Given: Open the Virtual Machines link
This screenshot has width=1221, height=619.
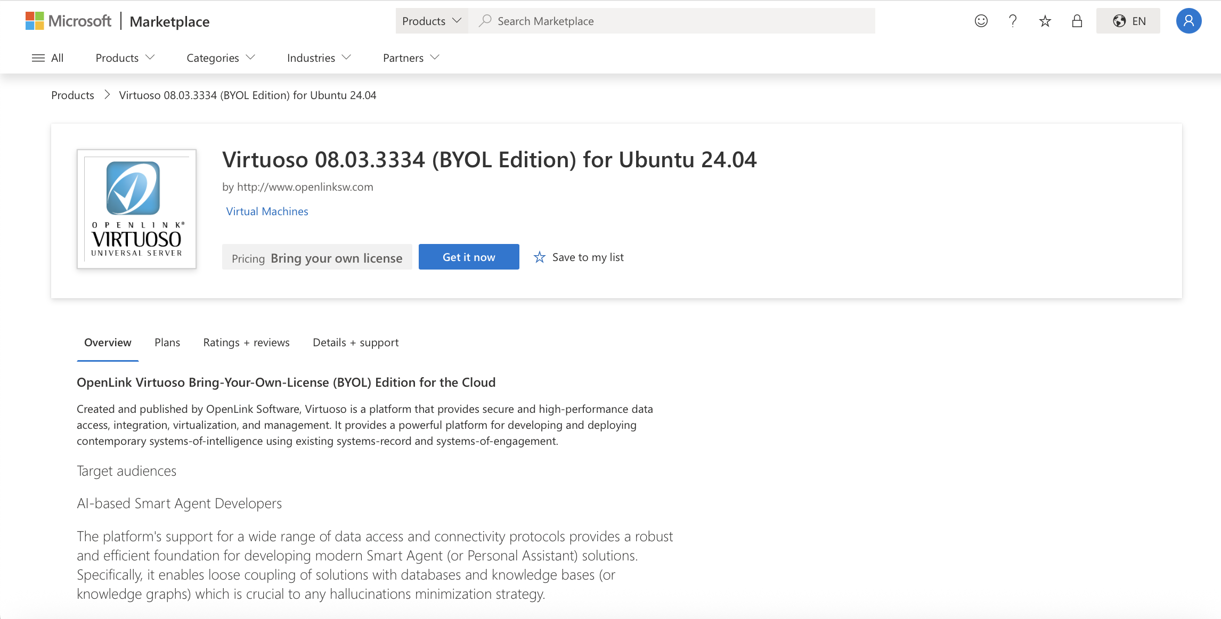Looking at the screenshot, I should pyautogui.click(x=267, y=211).
